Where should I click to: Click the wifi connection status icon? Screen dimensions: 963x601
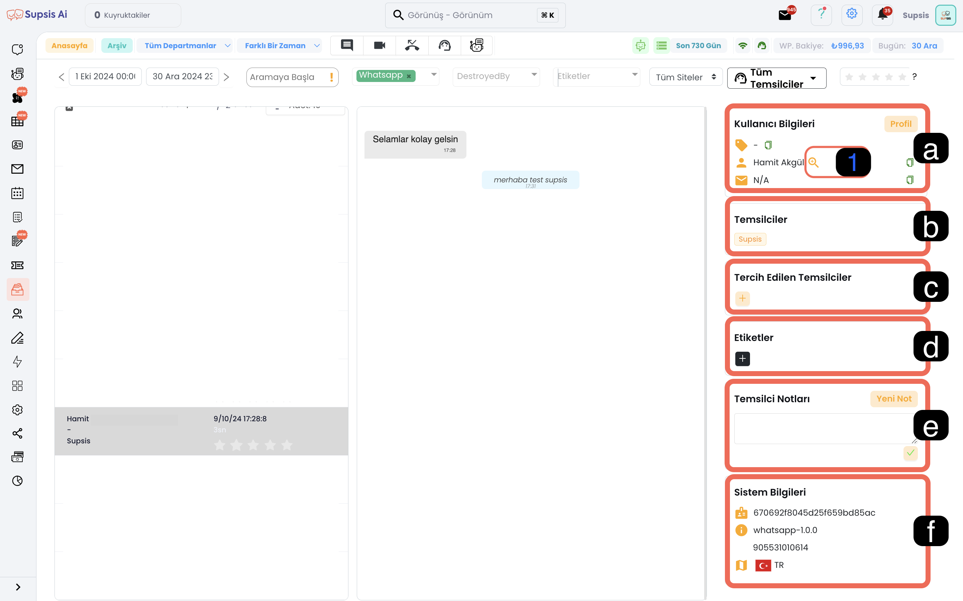(x=743, y=46)
